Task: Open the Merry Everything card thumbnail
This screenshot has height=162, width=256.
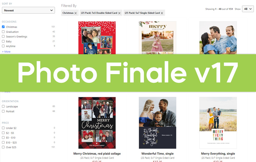Action: 218,123
